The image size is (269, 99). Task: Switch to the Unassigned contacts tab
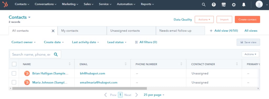click(x=131, y=31)
